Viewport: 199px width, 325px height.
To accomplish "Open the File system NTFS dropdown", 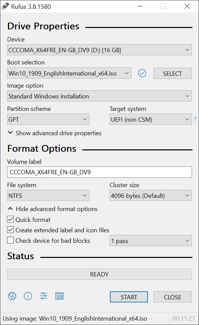I will tap(48, 196).
